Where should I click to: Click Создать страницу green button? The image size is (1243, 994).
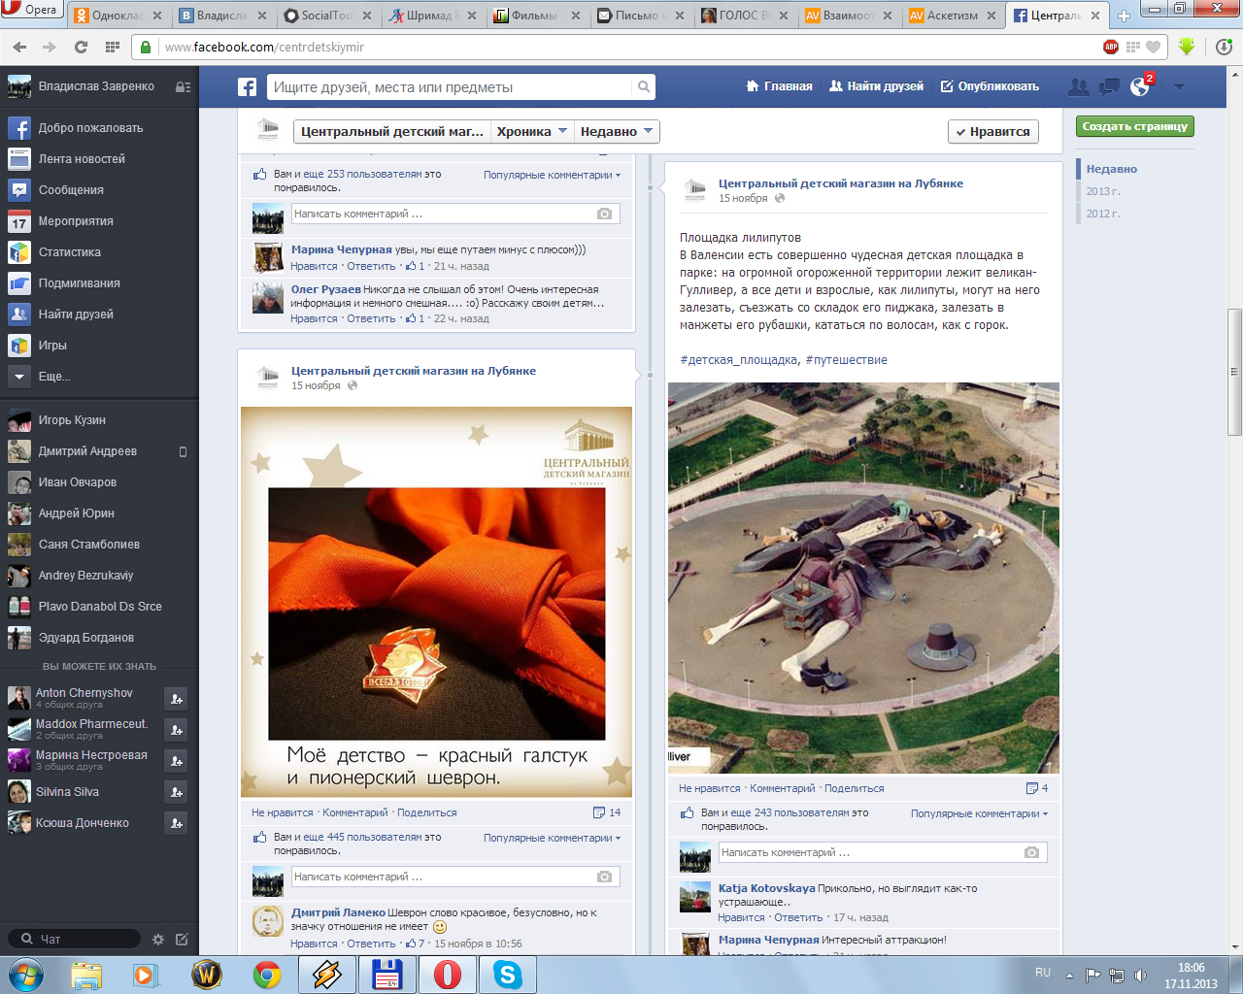click(x=1134, y=126)
